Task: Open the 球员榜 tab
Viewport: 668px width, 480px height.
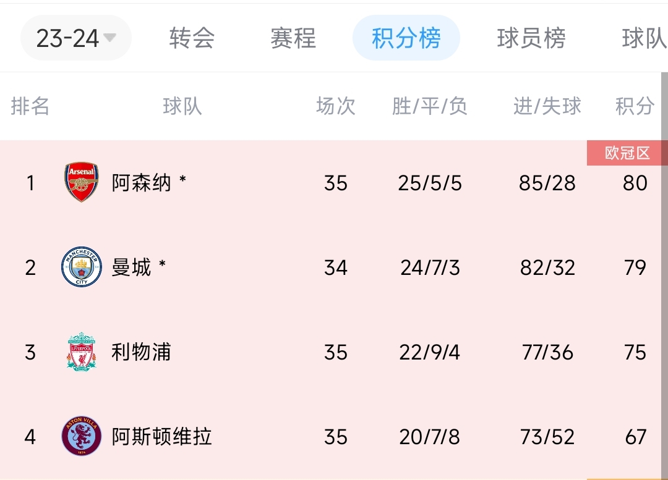Action: (531, 38)
